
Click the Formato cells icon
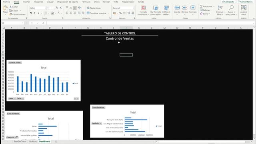pos(193,8)
